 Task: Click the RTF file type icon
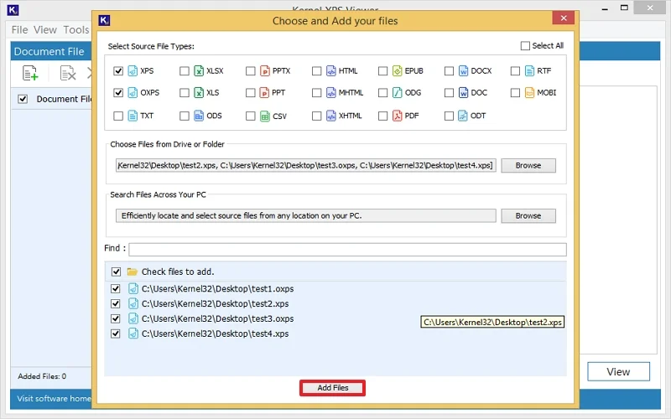529,70
